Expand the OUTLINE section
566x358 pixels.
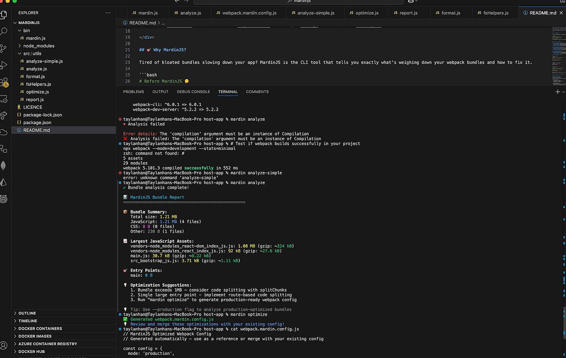pos(64,313)
